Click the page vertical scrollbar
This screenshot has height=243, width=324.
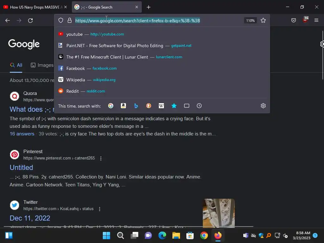coord(323,55)
